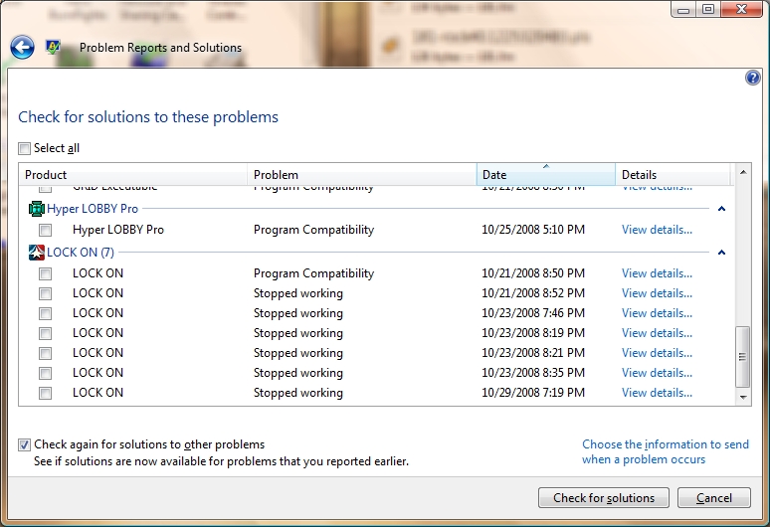The width and height of the screenshot is (770, 527).
Task: Collapse the Hyper LOBBY Pro group chevron
Action: (721, 209)
